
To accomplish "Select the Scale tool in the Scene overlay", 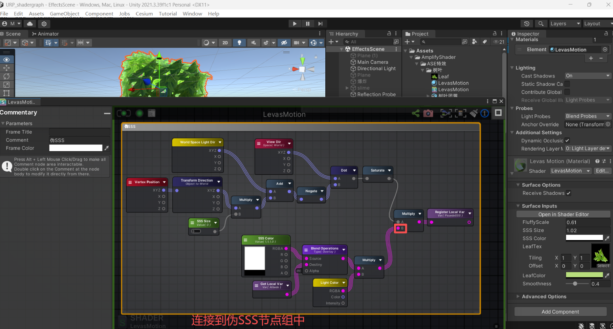I will (x=6, y=85).
